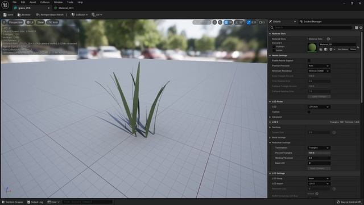Browse to Material_001 folder icon in content browser
Screen dimensions: 364x205
[x=326, y=50]
